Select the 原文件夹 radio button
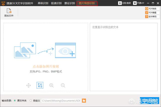 (x=15, y=100)
